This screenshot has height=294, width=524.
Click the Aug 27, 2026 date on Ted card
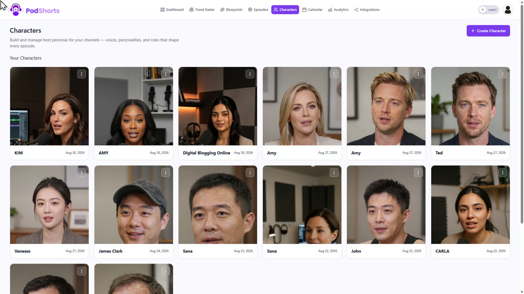coord(496,153)
